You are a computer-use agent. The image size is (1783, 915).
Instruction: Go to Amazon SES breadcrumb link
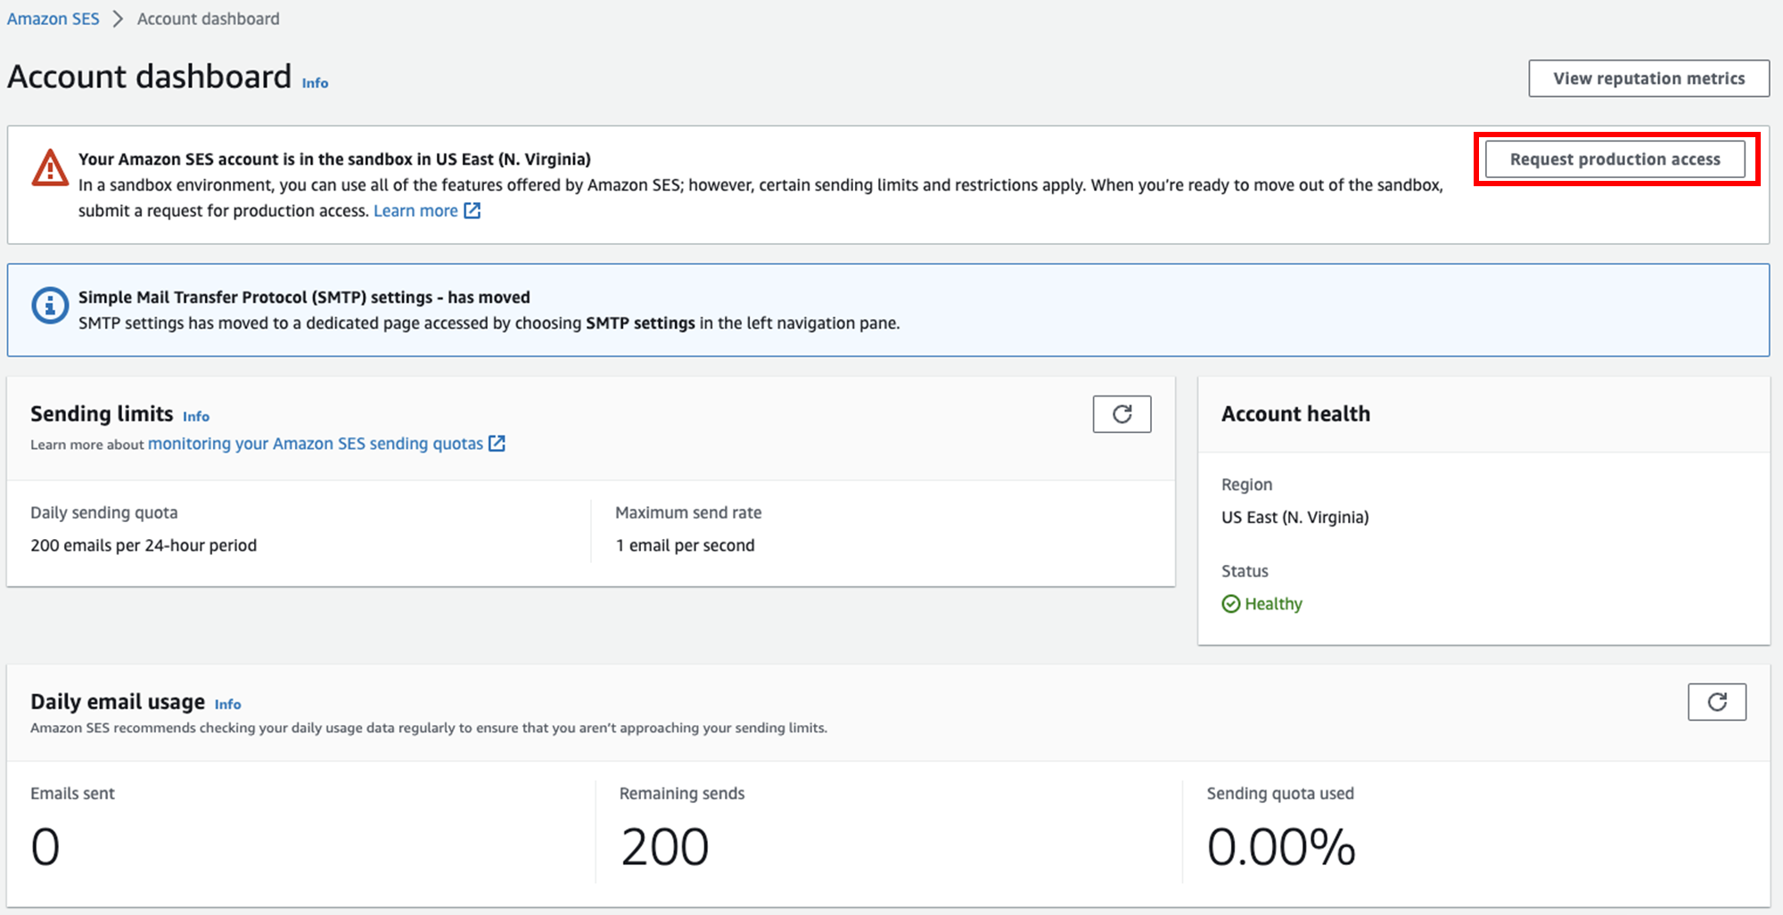click(x=53, y=19)
